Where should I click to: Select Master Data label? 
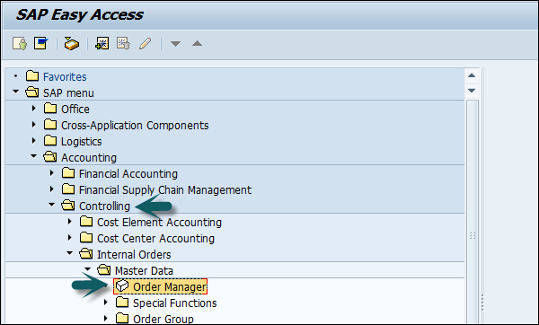144,270
